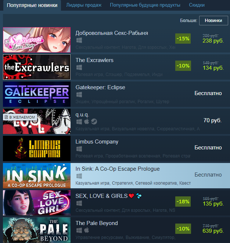Select the 'Скидки' tab
The image size is (230, 243).
(x=197, y=5)
